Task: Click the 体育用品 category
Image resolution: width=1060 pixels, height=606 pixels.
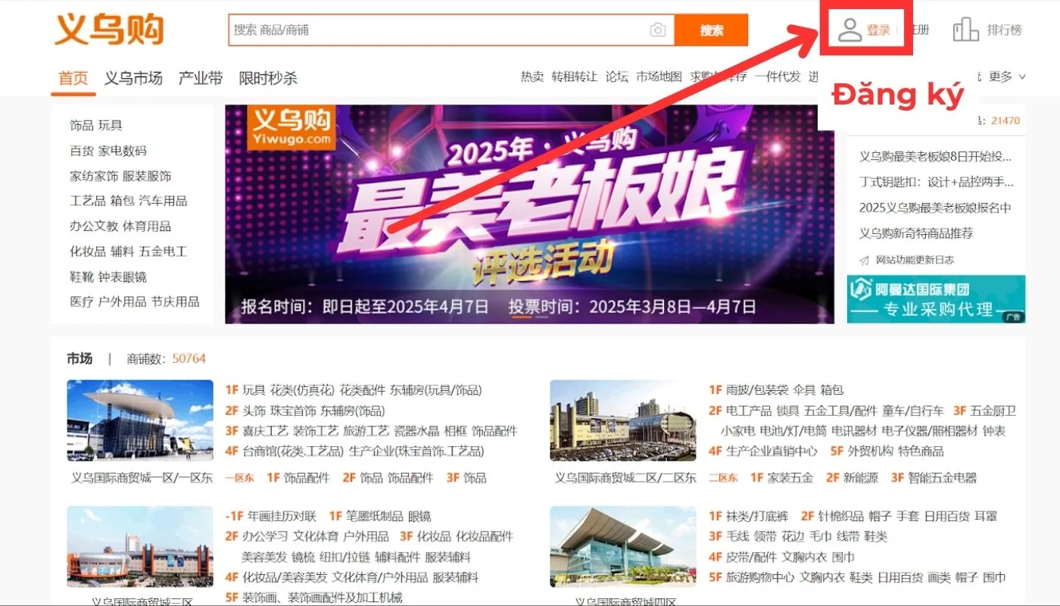Action: [147, 226]
